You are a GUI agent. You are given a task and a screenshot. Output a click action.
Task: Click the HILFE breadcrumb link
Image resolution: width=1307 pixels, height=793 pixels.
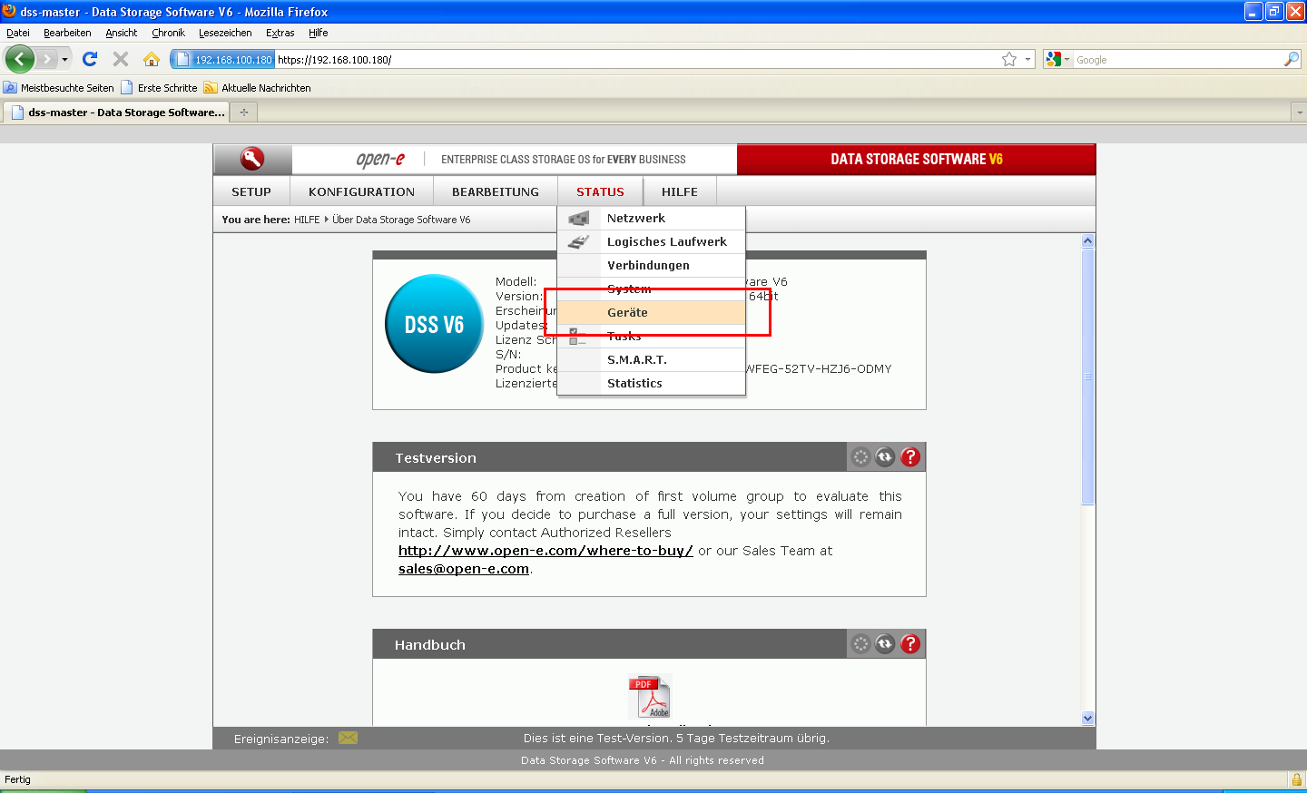coord(307,220)
